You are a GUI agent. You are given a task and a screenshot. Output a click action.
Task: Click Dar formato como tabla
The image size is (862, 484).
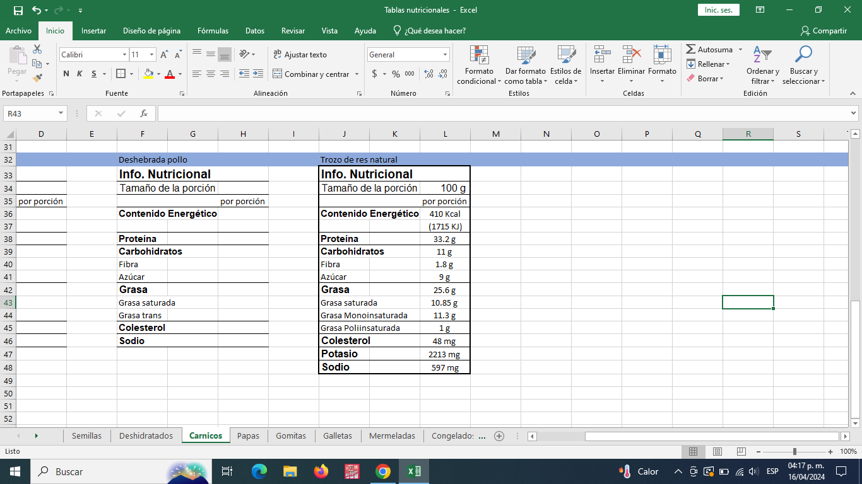[x=525, y=66]
